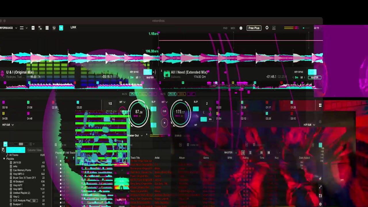Shift deck 1 key down arrow

(x=129, y=77)
